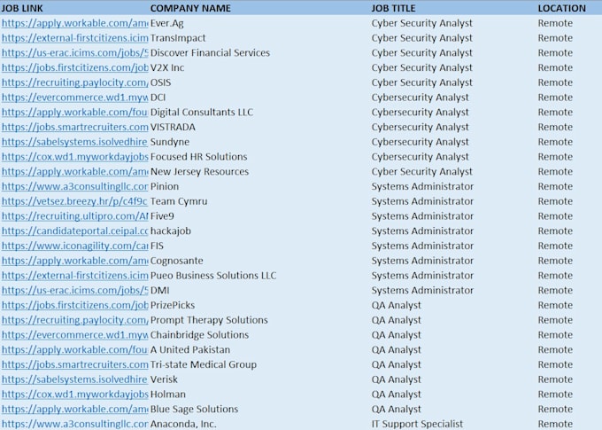Image resolution: width=602 pixels, height=430 pixels.
Task: Open the job link for Pueo Business Solutions LLC
Action: pyautogui.click(x=75, y=276)
